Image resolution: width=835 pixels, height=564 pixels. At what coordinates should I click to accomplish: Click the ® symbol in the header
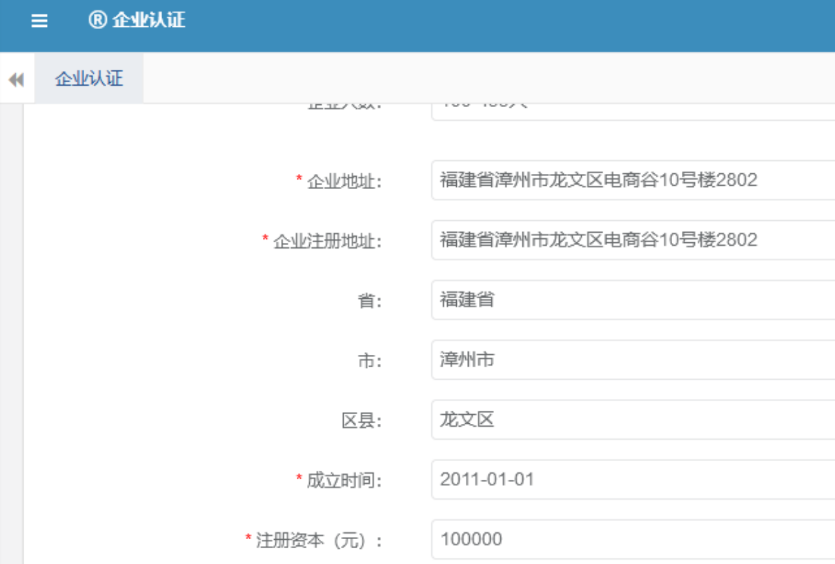pyautogui.click(x=97, y=20)
